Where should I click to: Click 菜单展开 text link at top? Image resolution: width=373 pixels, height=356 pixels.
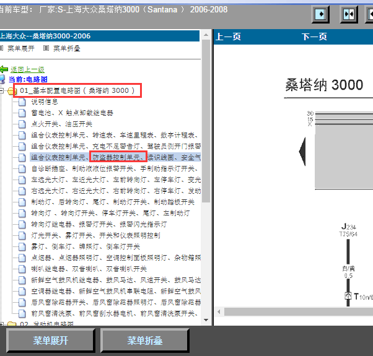21,48
